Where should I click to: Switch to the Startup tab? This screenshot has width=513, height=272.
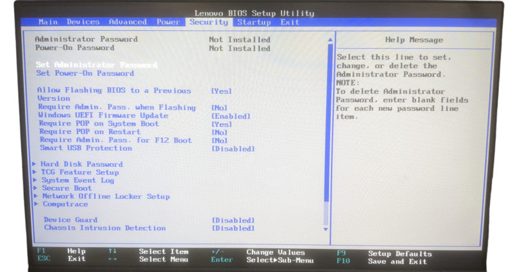pyautogui.click(x=254, y=22)
